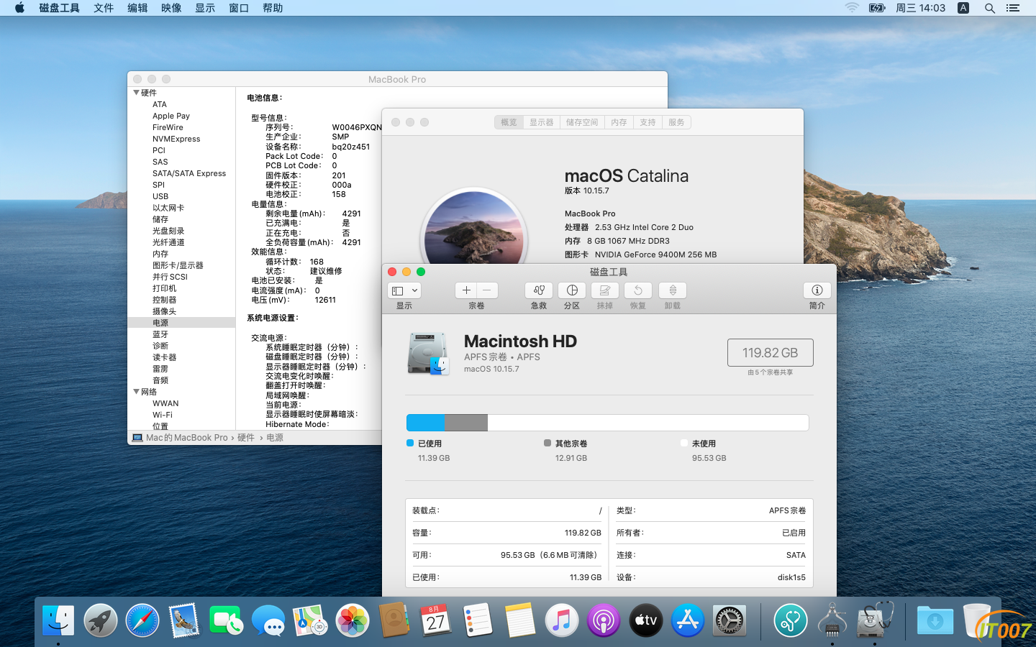1036x647 pixels.
Task: Open System Preferences in the Dock
Action: point(730,620)
